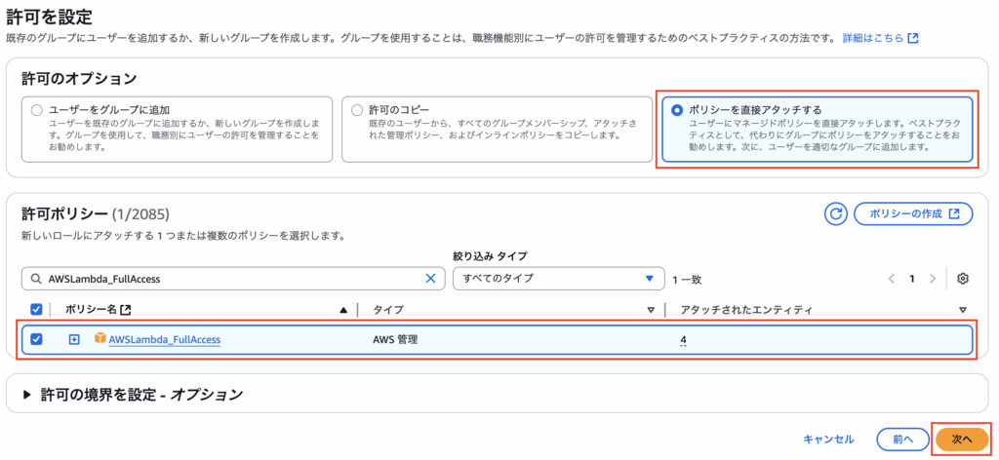Click the 1 一致 match count text
Viewport: 999px width, 460px height.
coord(687,280)
